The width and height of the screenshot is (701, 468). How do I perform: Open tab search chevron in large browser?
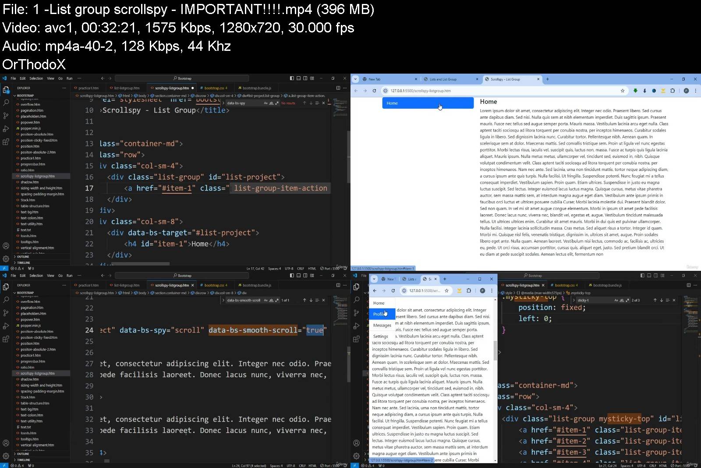(x=355, y=79)
